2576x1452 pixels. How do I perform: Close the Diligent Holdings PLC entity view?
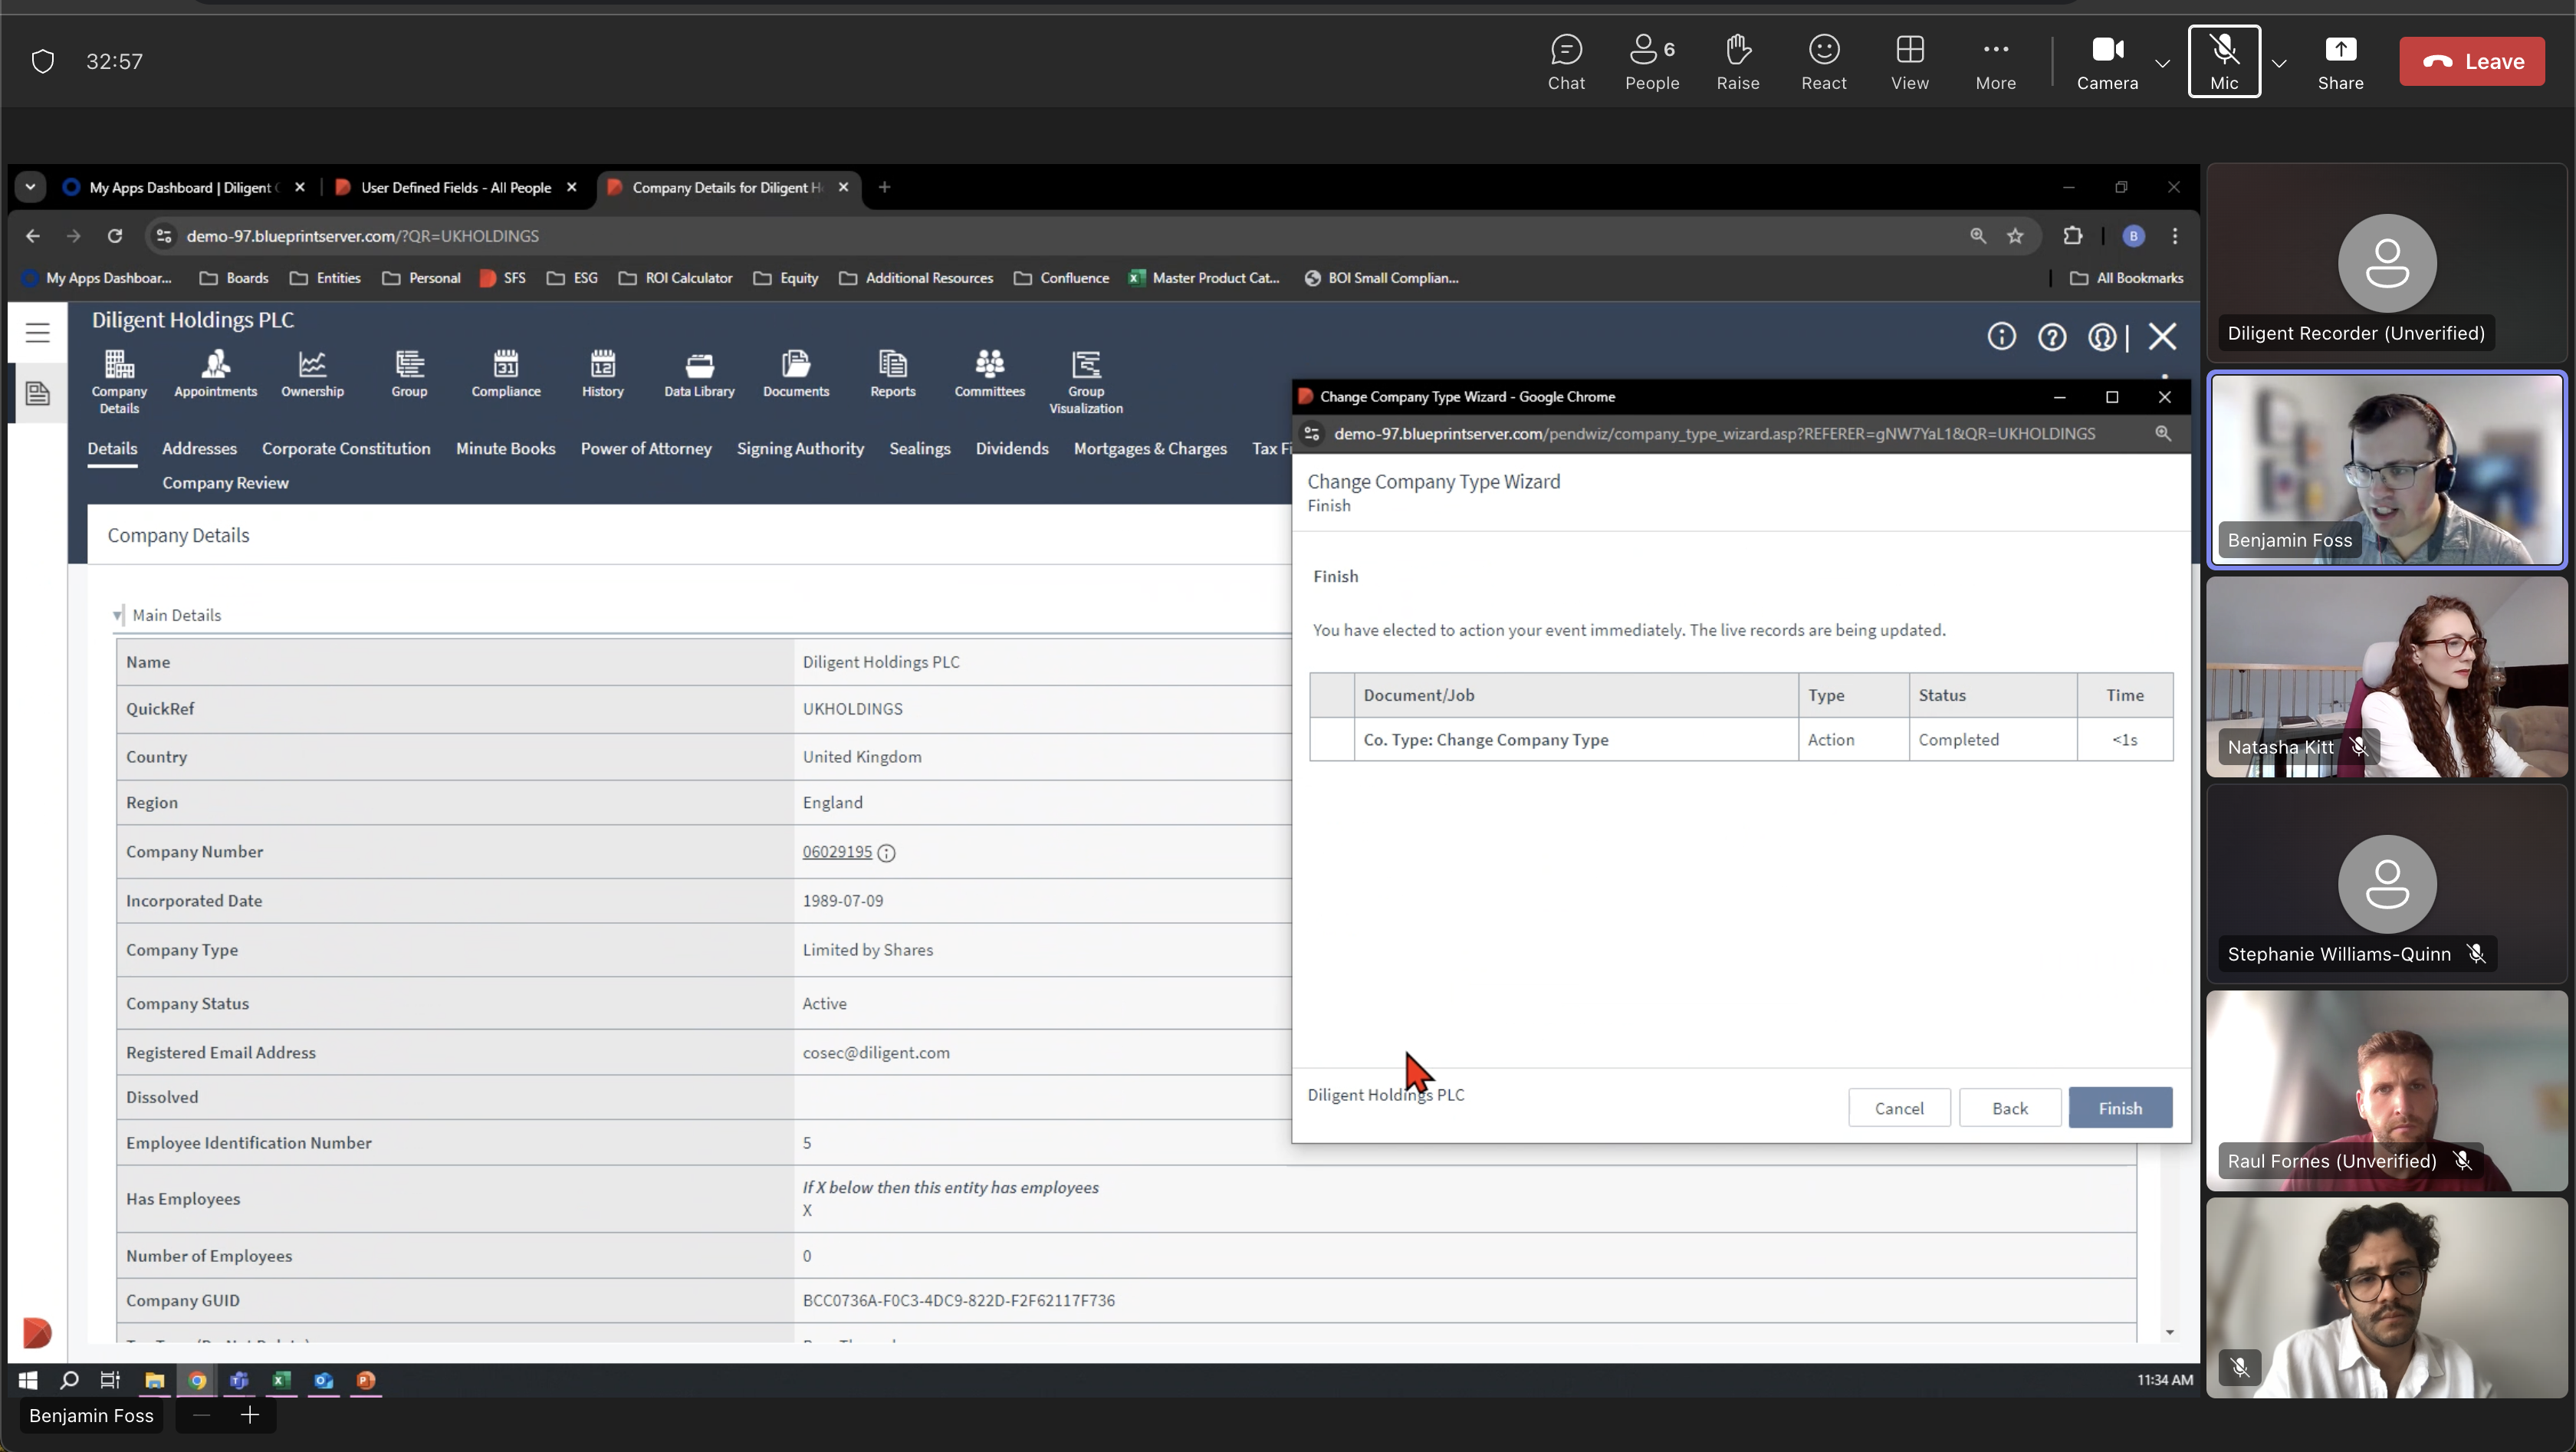coord(2162,337)
